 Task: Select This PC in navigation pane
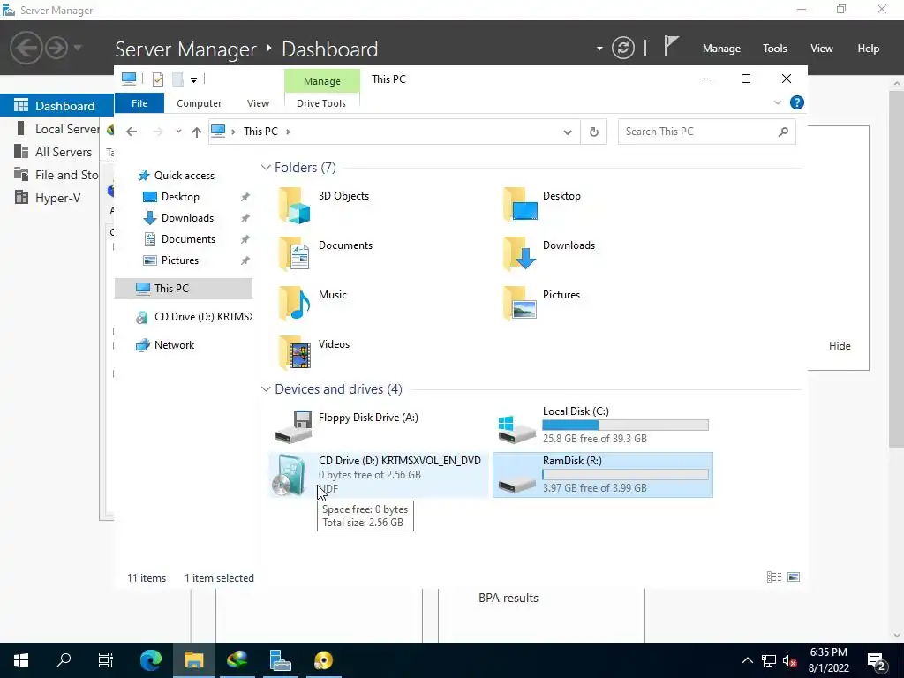click(184, 289)
